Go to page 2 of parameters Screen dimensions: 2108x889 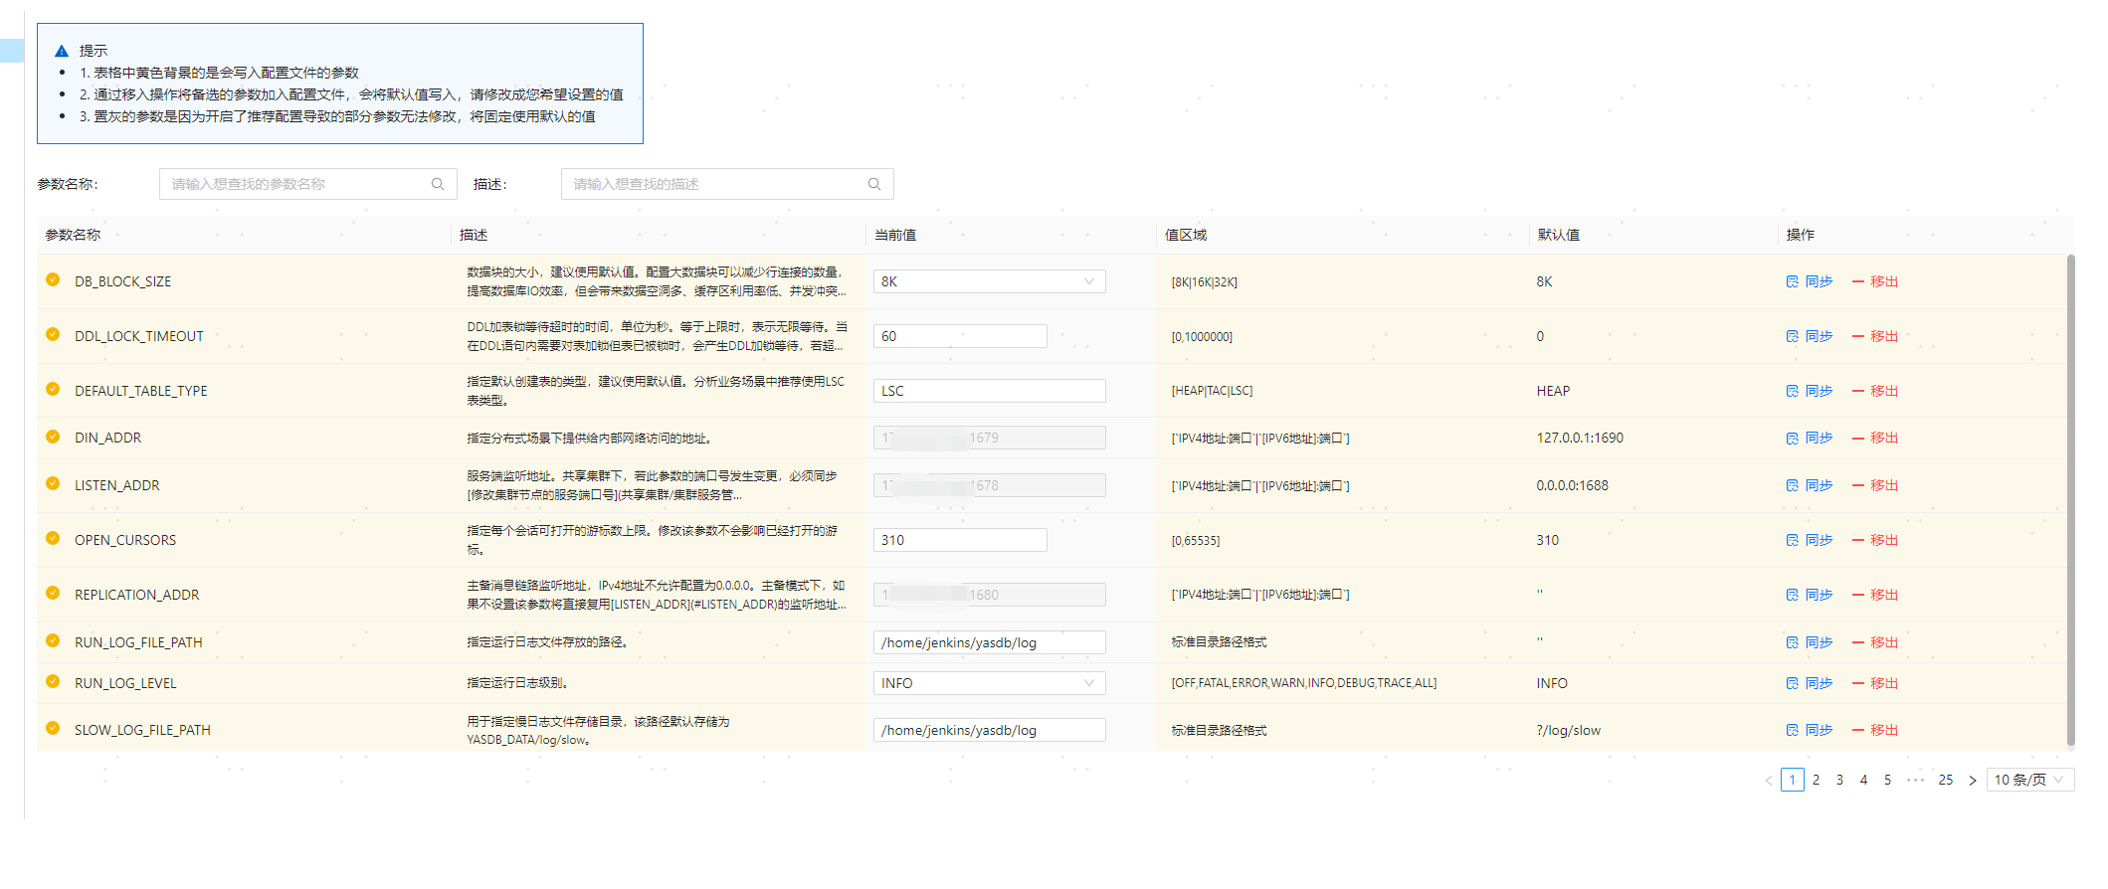click(1816, 780)
